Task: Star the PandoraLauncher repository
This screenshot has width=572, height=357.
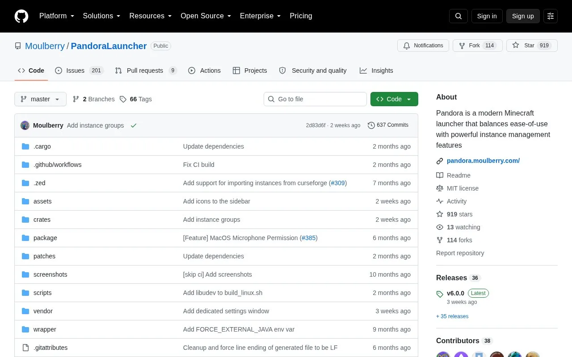Action: (532, 46)
